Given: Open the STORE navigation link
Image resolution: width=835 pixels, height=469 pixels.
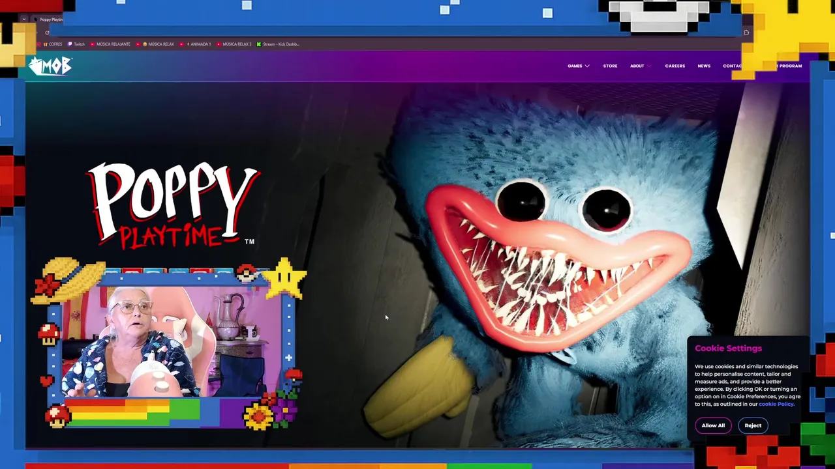Looking at the screenshot, I should (x=610, y=66).
